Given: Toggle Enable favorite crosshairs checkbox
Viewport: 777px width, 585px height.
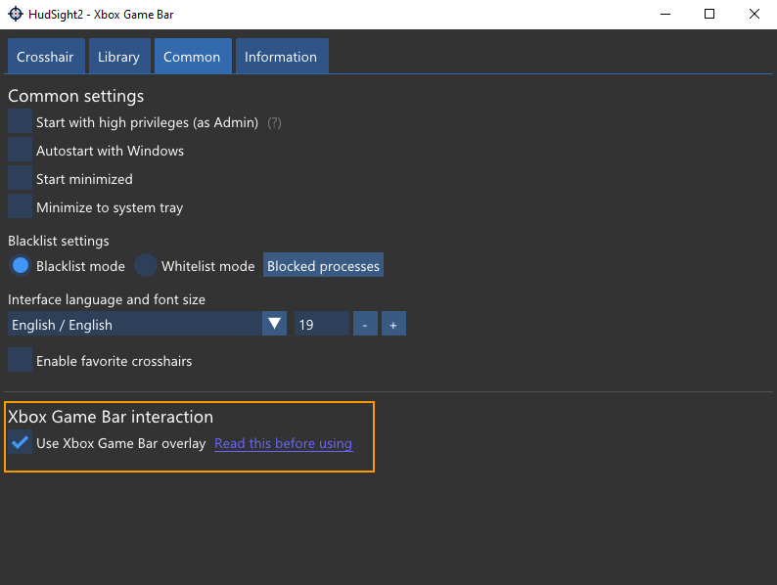Looking at the screenshot, I should click(x=20, y=360).
